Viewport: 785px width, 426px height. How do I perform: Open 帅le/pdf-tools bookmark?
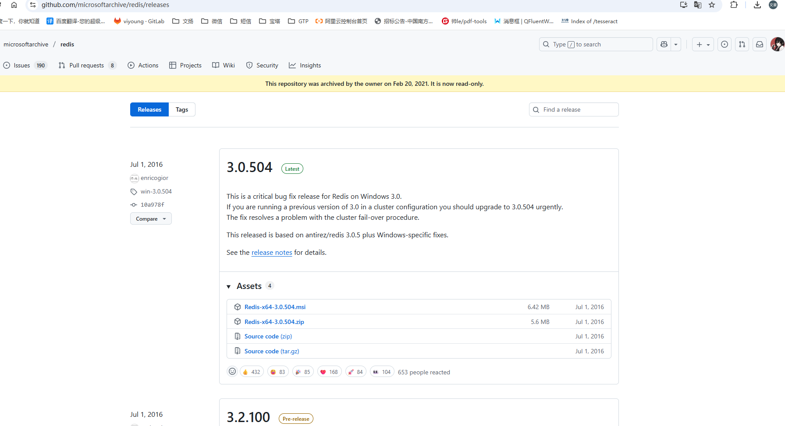pyautogui.click(x=464, y=21)
